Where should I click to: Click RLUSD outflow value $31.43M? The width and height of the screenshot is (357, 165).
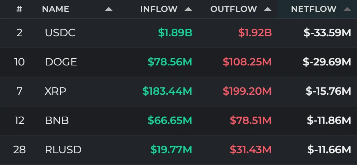tap(251, 150)
